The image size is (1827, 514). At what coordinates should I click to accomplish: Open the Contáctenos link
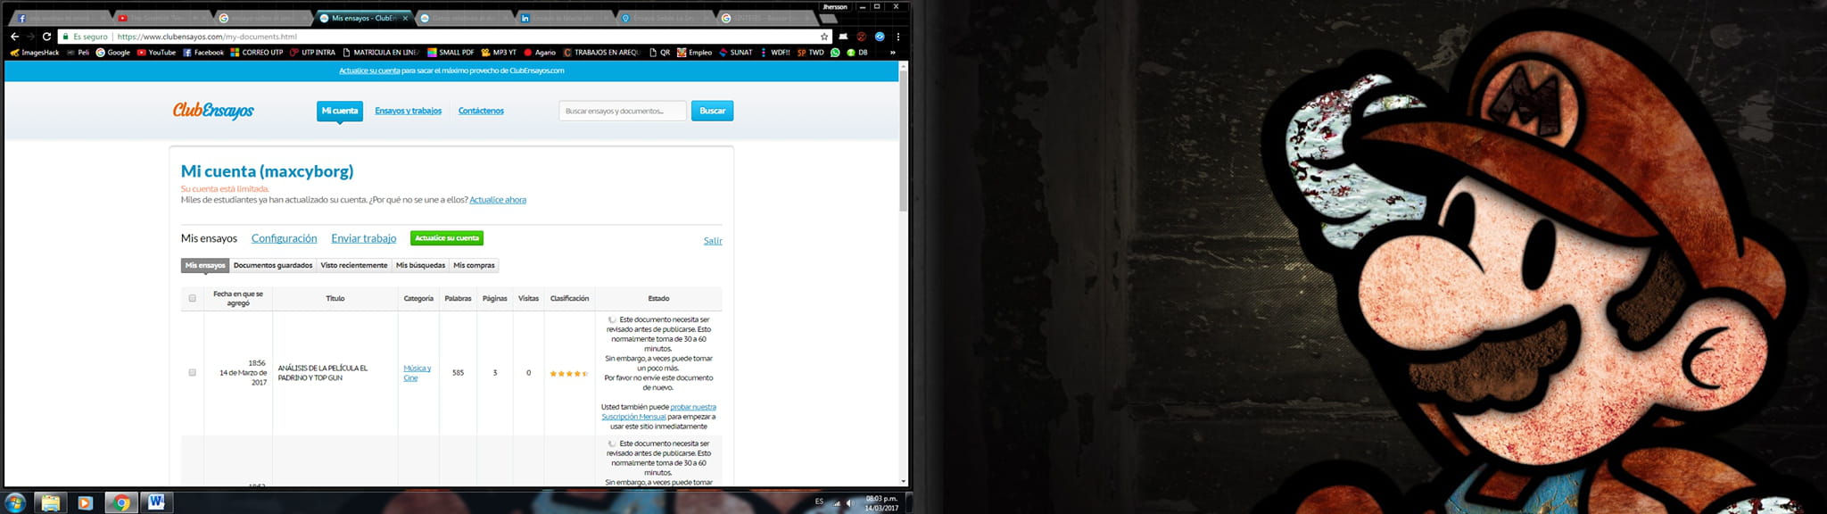click(481, 111)
